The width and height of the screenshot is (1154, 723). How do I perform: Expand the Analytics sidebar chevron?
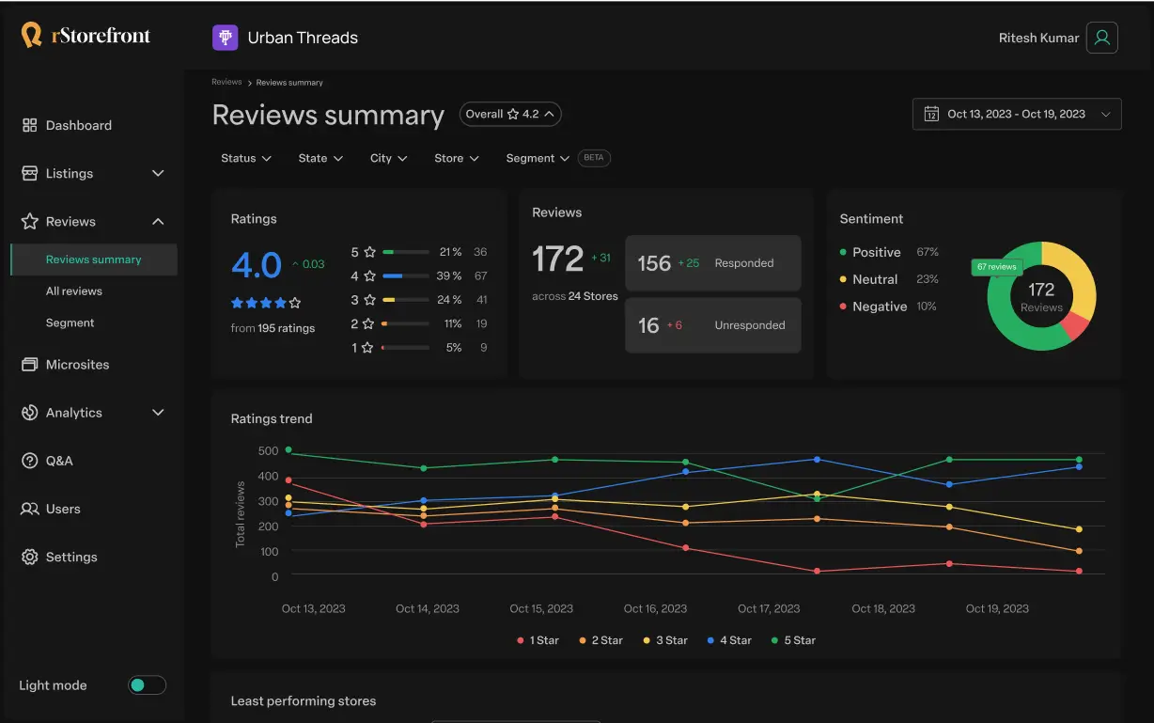point(158,412)
